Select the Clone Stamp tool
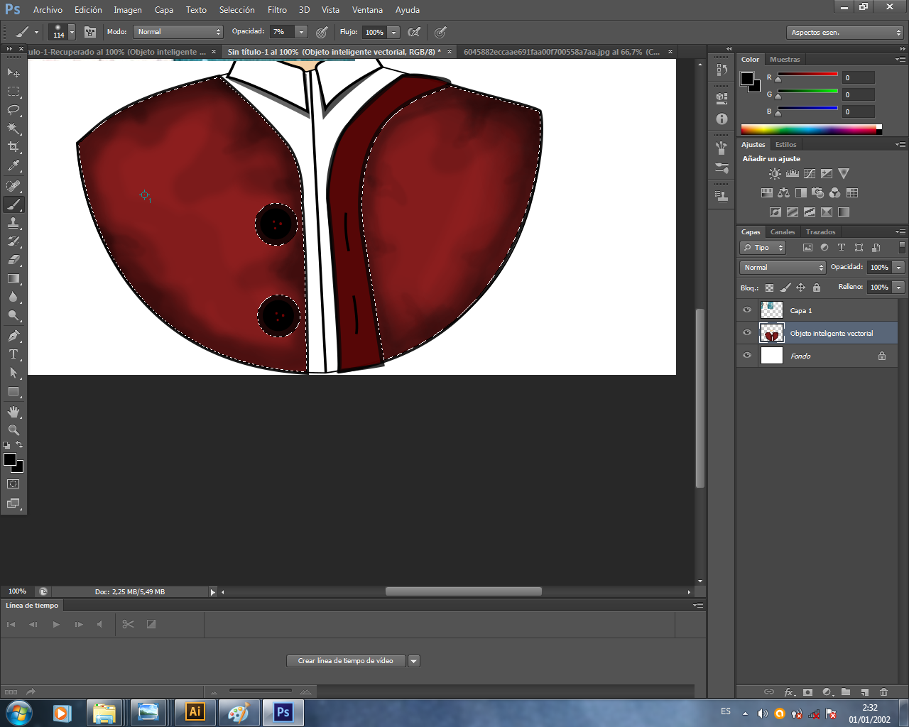 click(13, 223)
